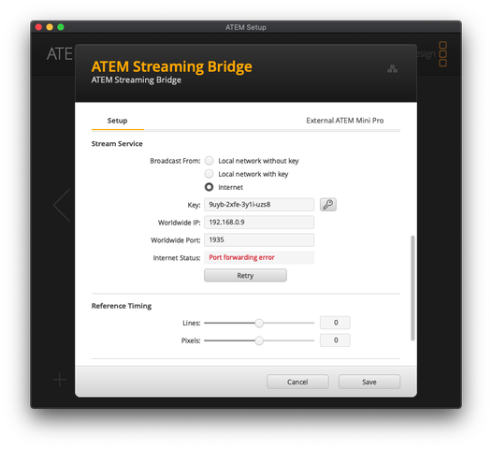Click the Key input field
Screen dimensions: 492x449
click(x=259, y=205)
